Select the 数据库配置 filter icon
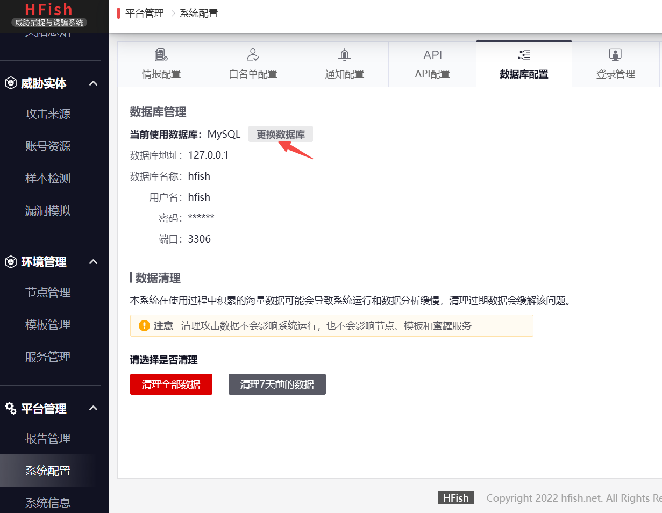The image size is (662, 513). [x=523, y=54]
